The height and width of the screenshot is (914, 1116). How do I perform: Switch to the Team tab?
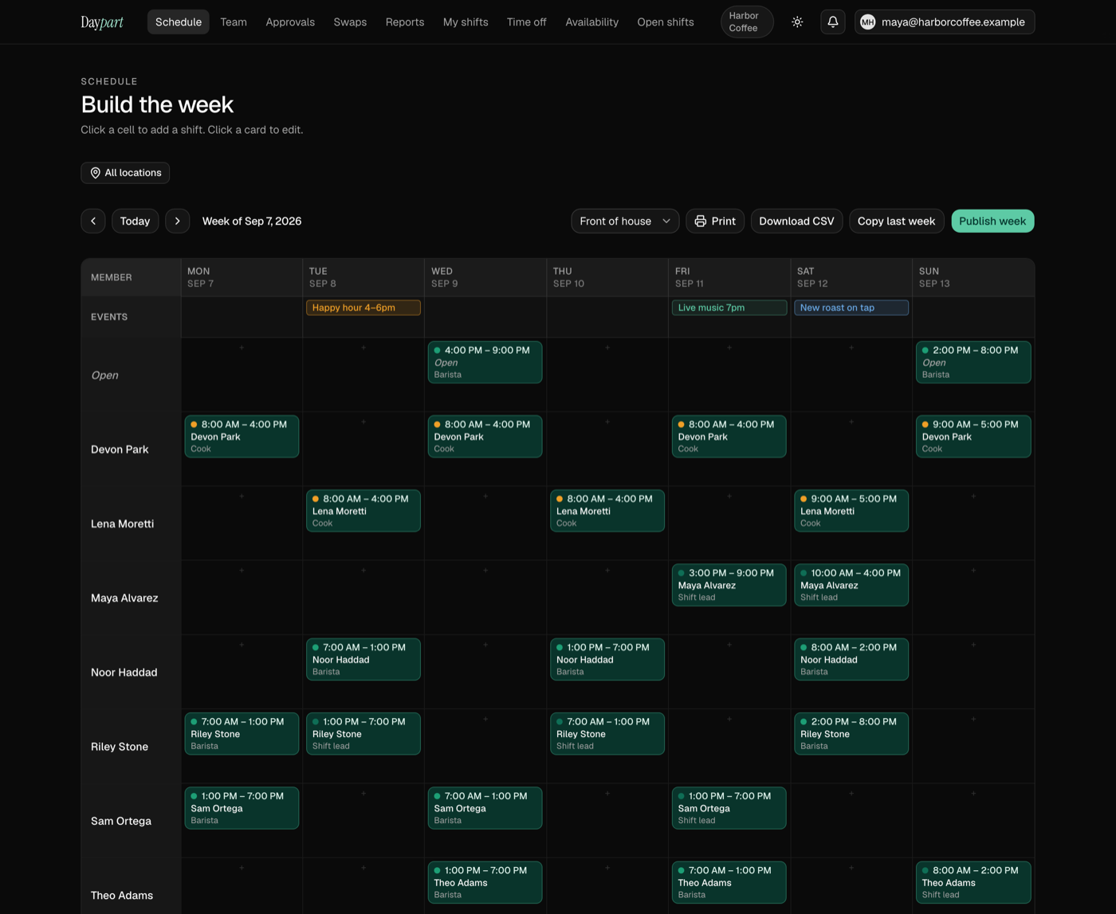coord(234,22)
